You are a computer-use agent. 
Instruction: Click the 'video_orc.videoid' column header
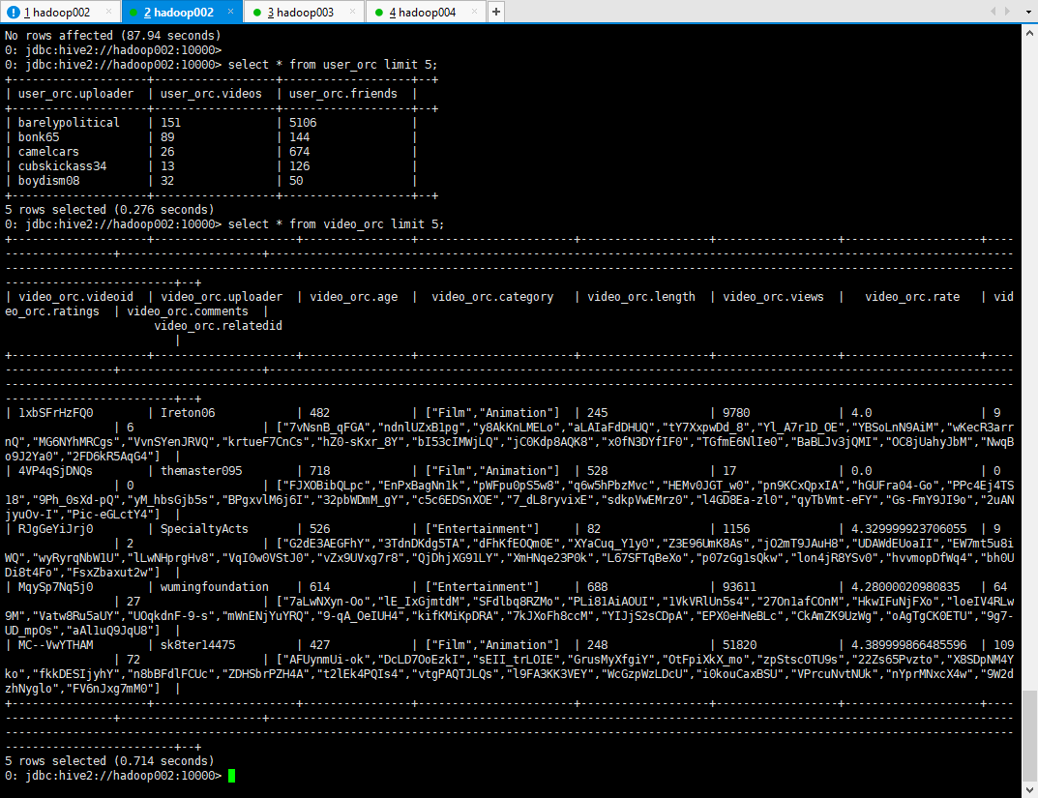[x=75, y=296]
